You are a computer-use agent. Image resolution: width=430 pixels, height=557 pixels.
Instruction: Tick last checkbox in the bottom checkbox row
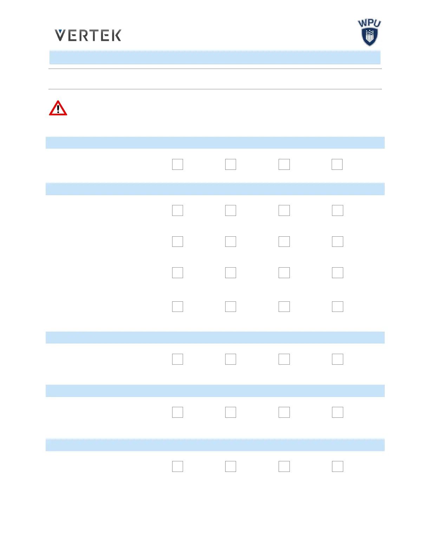pyautogui.click(x=337, y=466)
